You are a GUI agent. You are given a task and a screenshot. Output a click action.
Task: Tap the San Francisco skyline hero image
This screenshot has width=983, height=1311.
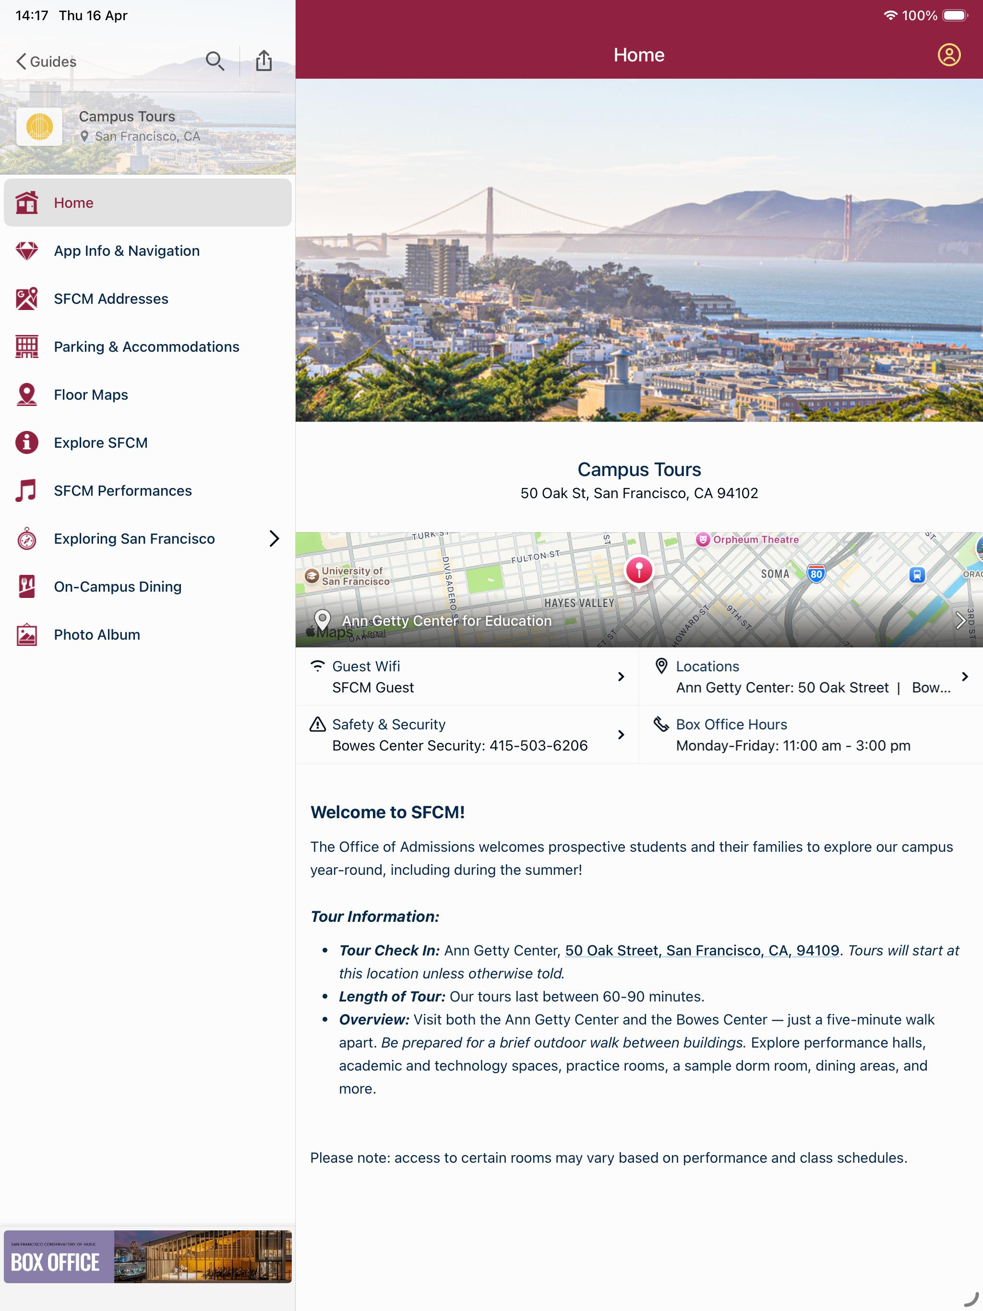point(639,250)
